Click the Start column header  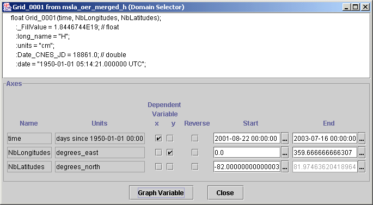250,123
